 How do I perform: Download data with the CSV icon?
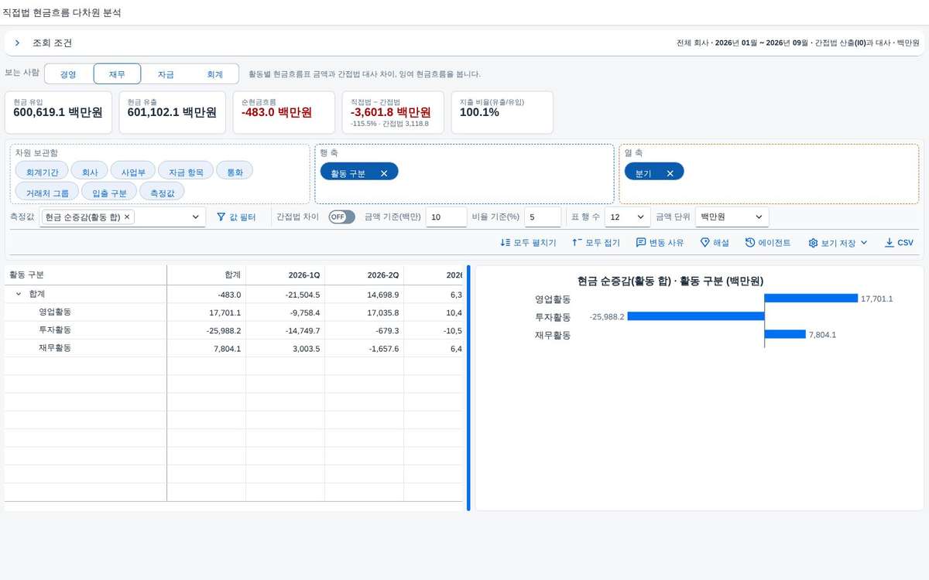pyautogui.click(x=890, y=243)
